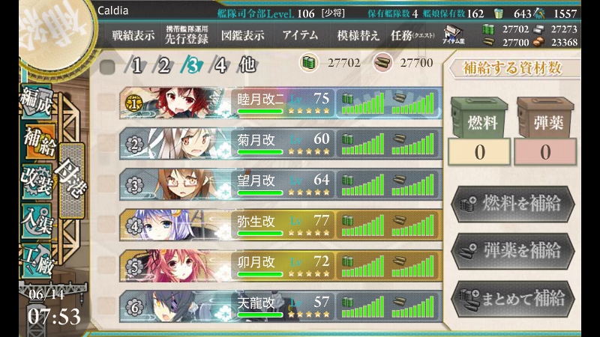The height and width of the screenshot is (337, 600).
Task: Open the 任務 quest menu
Action: click(x=412, y=35)
